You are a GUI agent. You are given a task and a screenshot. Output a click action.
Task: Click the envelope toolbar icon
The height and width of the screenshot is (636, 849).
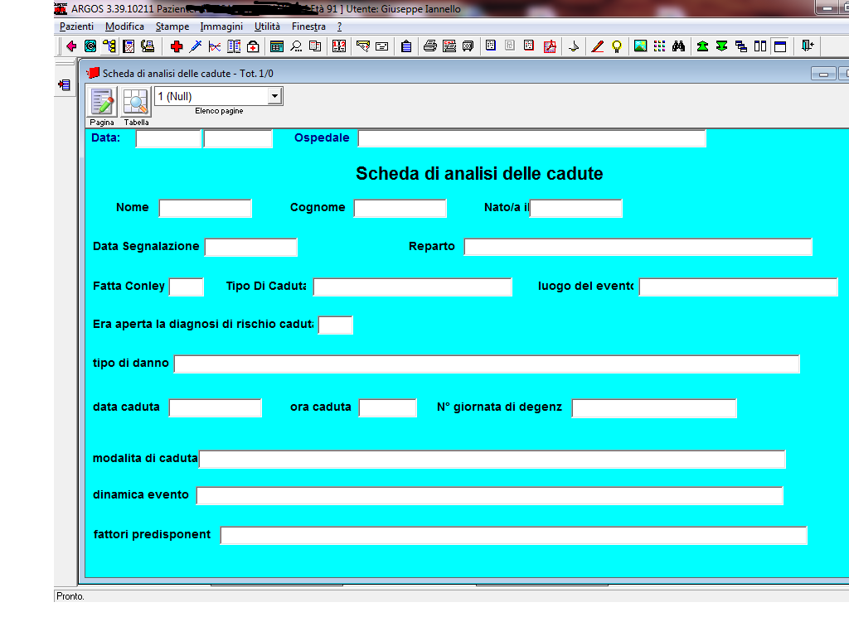point(381,46)
